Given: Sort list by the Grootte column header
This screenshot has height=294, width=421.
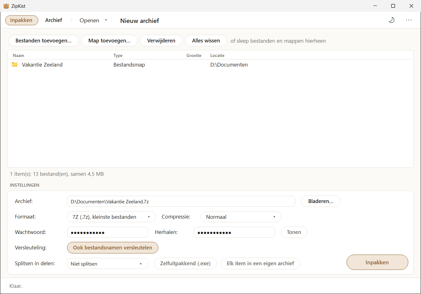Looking at the screenshot, I should click(194, 55).
